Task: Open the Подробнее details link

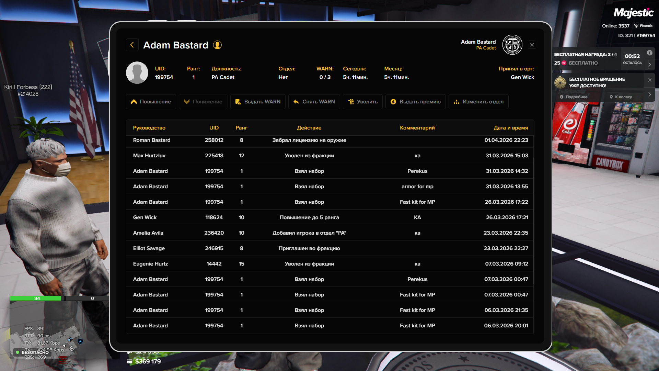Action: 574,97
